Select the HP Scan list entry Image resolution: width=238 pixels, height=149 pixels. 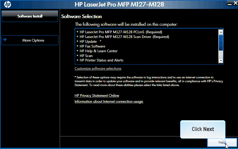86,56
